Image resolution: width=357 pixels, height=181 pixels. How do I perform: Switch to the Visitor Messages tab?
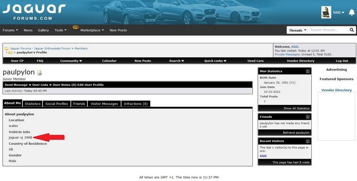pos(104,104)
